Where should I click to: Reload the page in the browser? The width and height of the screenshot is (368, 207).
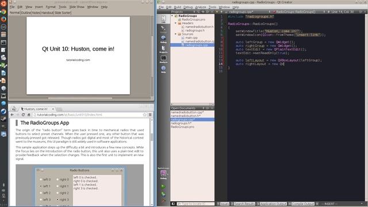click(23, 115)
